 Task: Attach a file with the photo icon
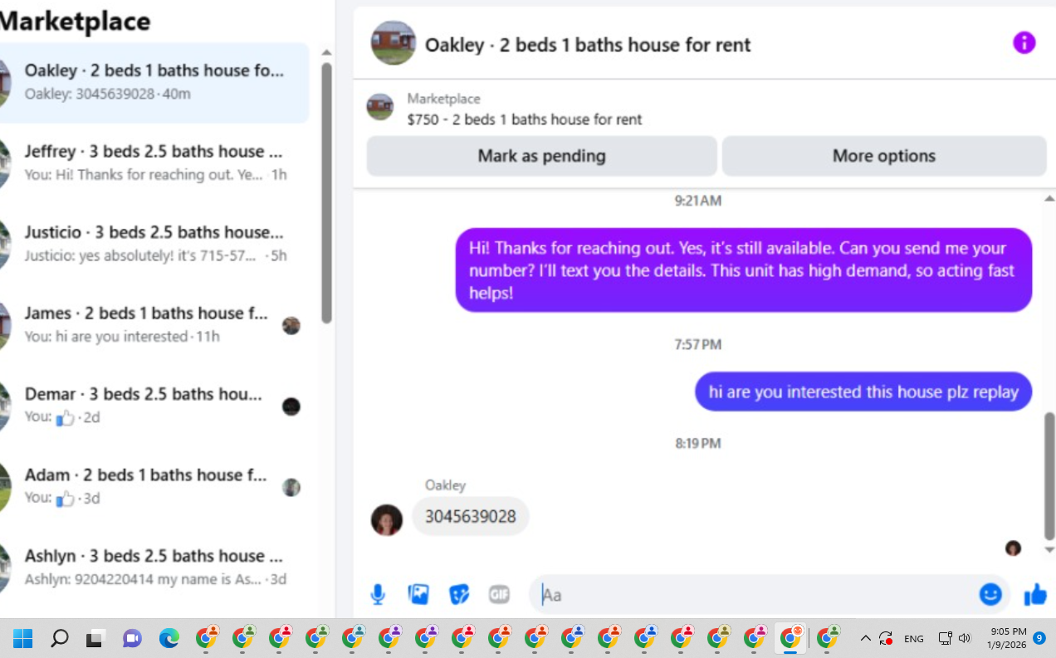coord(418,594)
